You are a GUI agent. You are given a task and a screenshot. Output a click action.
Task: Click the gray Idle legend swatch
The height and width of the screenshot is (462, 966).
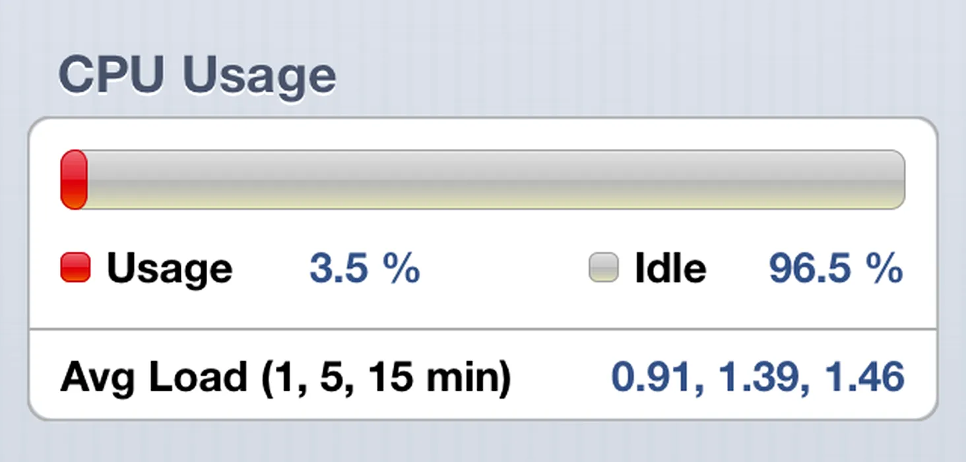tap(603, 268)
